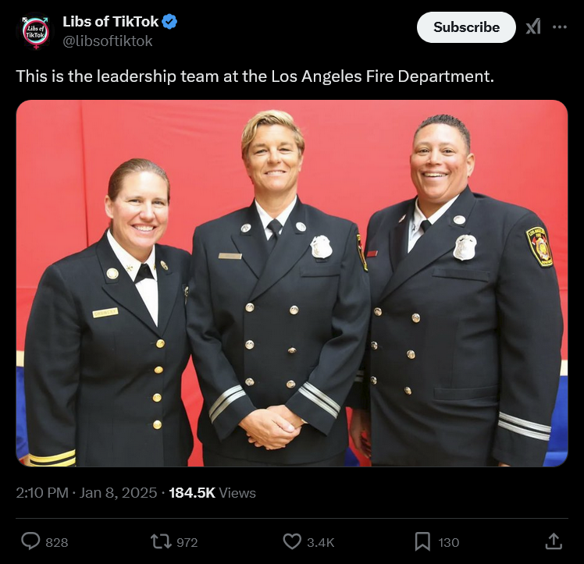Open the three-dot more options menu
The width and height of the screenshot is (584, 564).
click(560, 27)
